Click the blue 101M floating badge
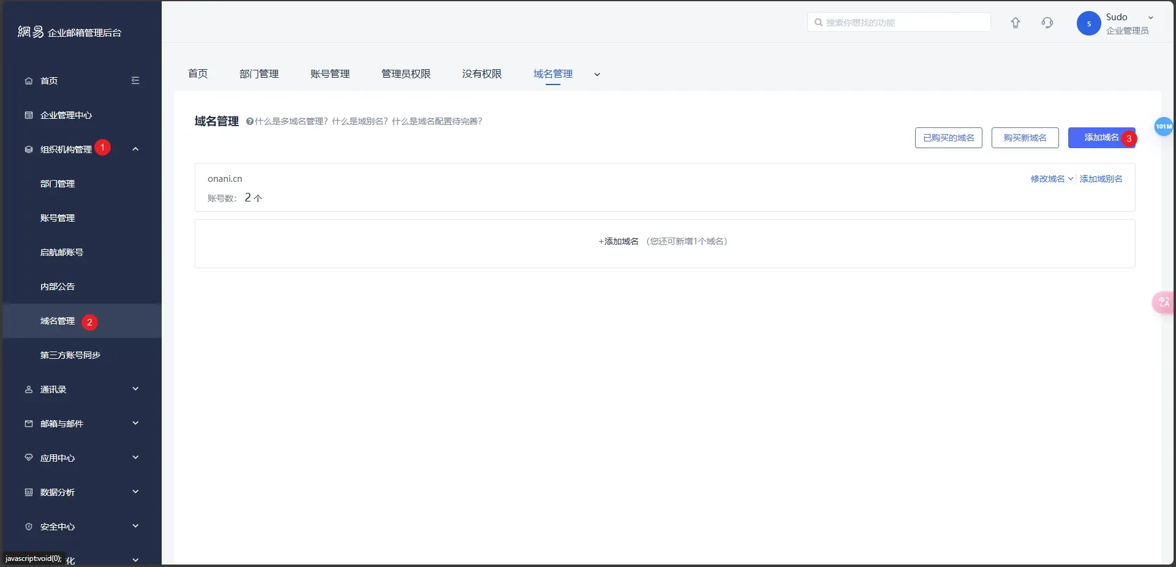The width and height of the screenshot is (1176, 567). click(x=1163, y=127)
